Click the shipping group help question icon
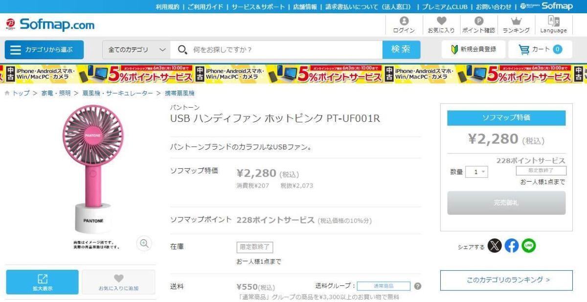 tap(417, 286)
